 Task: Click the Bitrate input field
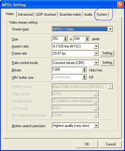point(67,70)
